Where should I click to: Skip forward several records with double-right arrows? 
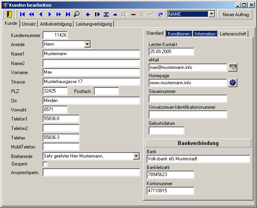58,15
